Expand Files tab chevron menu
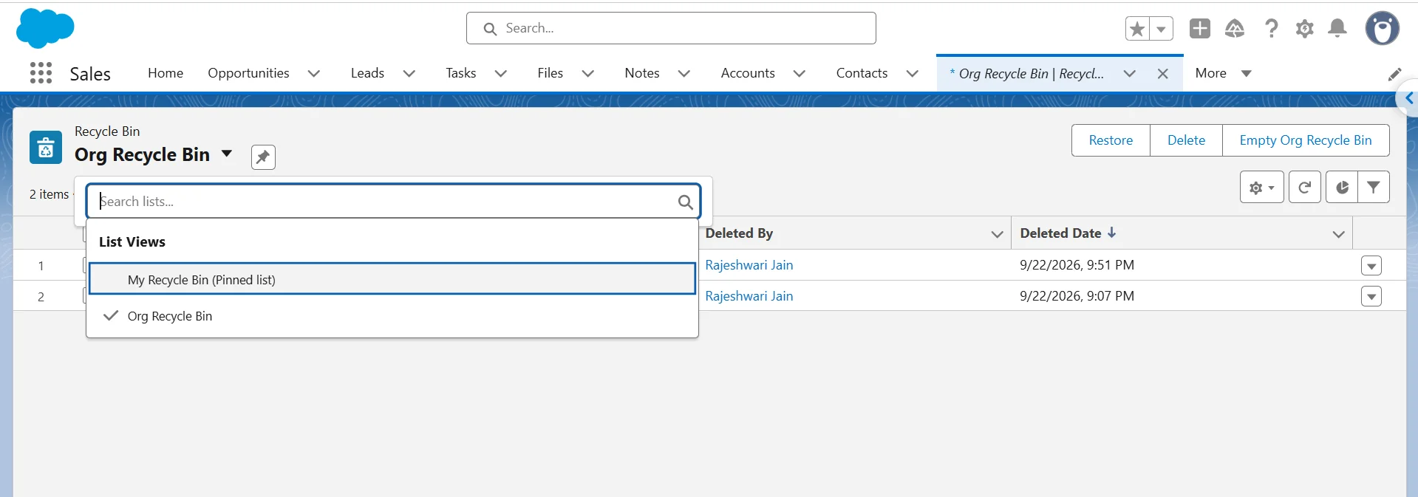The height and width of the screenshot is (497, 1418). click(x=587, y=73)
